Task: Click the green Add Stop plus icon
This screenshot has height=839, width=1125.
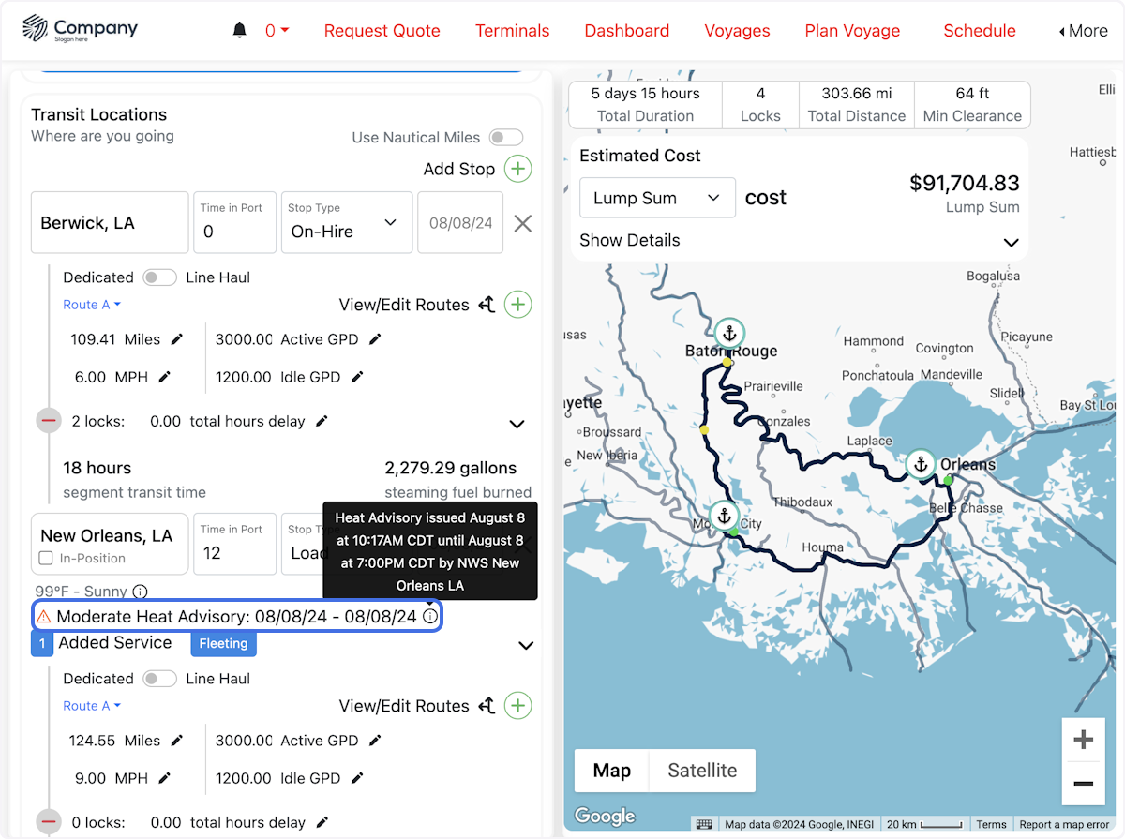Action: coord(518,169)
